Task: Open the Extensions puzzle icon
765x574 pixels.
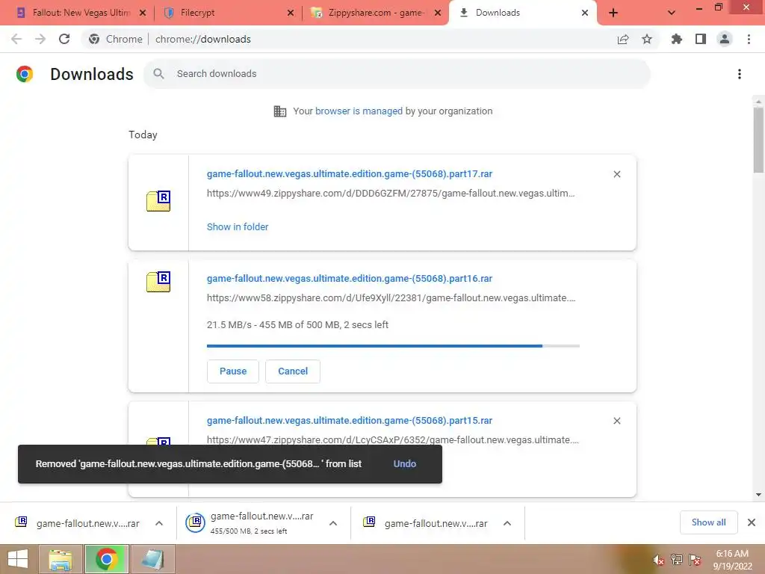Action: click(676, 39)
